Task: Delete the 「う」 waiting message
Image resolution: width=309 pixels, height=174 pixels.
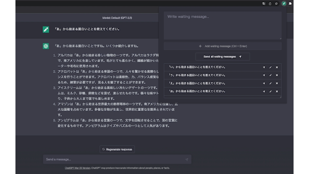Action: (x=277, y=75)
